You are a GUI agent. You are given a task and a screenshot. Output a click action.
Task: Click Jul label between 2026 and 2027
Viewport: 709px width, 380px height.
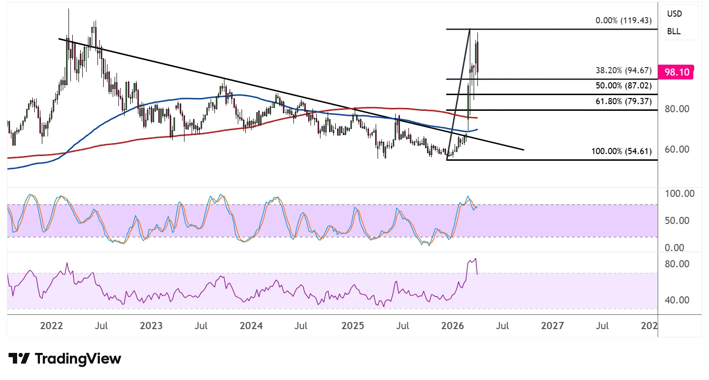coord(503,326)
